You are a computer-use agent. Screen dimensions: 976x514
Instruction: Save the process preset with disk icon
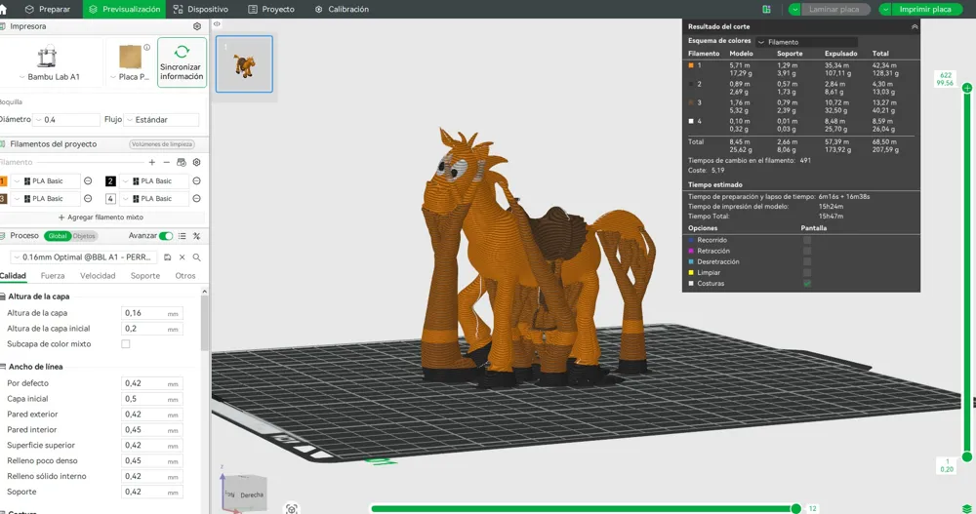168,257
